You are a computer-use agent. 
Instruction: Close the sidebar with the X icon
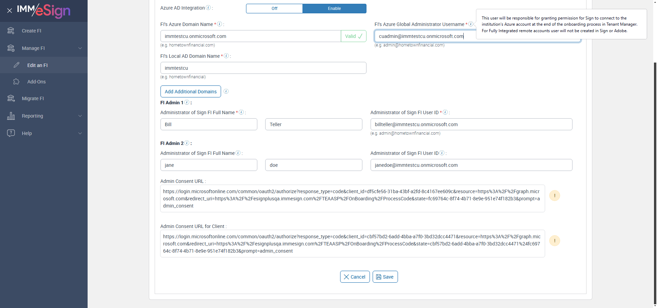tap(10, 11)
